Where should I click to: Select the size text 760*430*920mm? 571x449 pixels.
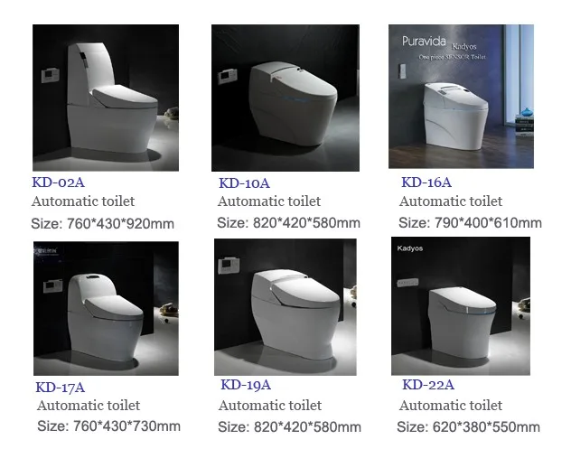120,223
